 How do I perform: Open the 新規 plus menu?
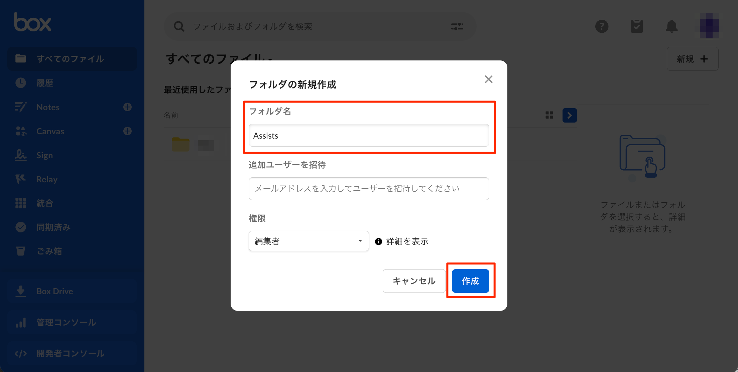click(692, 59)
